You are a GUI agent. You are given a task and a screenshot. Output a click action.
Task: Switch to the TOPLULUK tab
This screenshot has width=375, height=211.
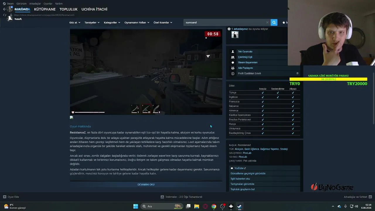[69, 9]
